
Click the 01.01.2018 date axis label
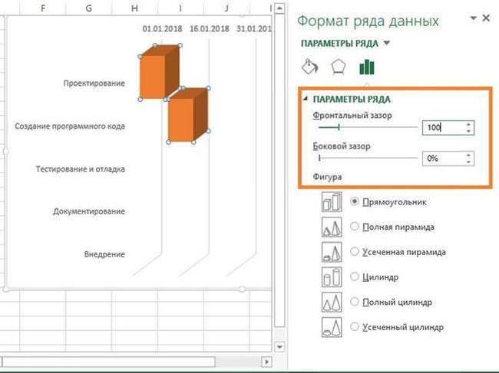(x=162, y=29)
